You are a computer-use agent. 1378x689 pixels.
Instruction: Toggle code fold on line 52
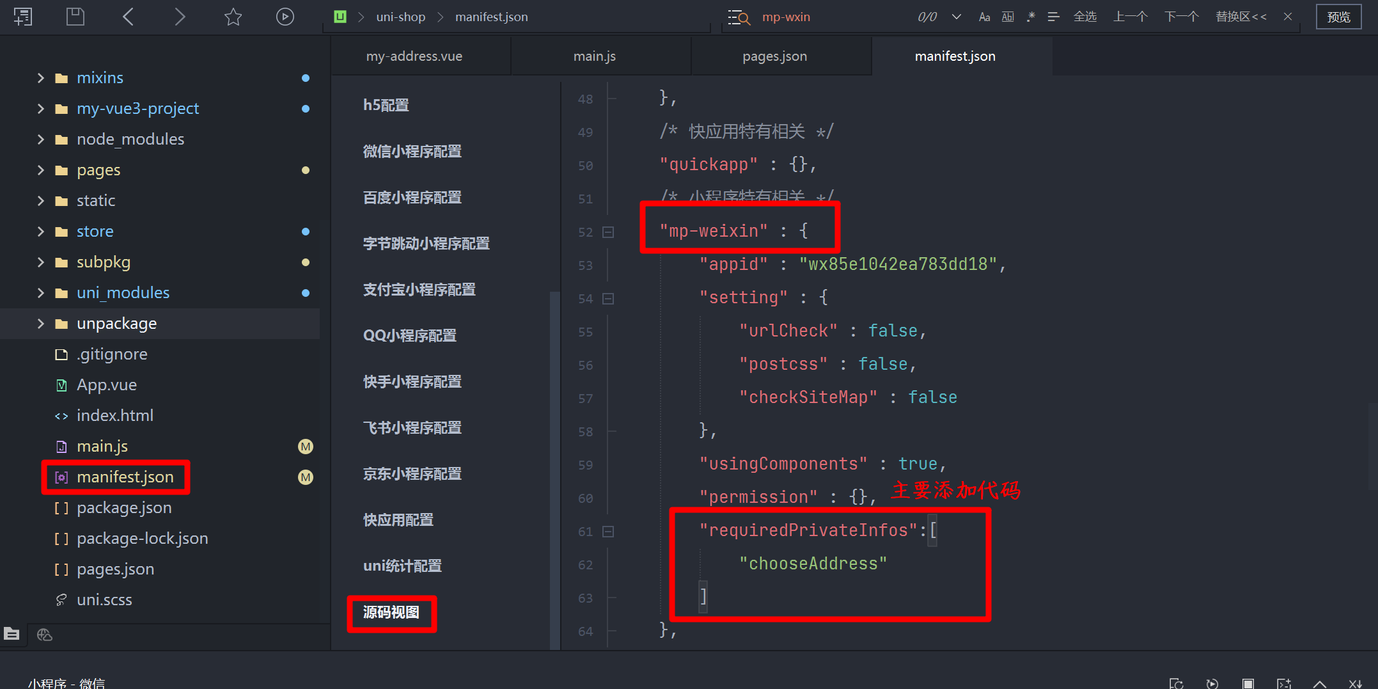tap(608, 232)
